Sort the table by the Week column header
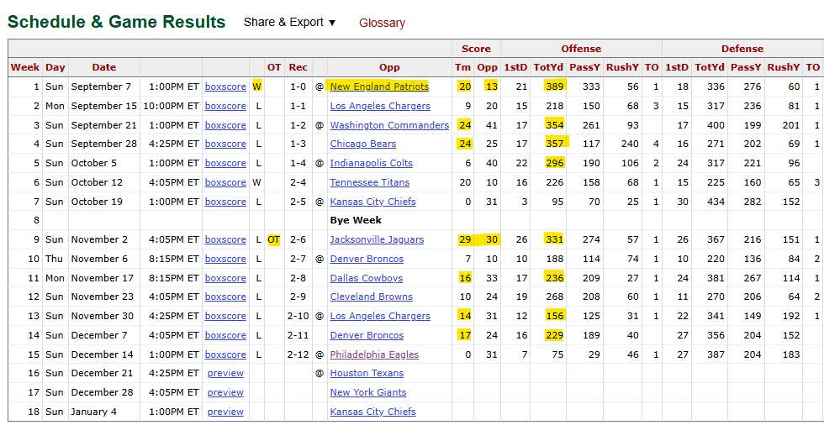This screenshot has width=824, height=441. [24, 67]
